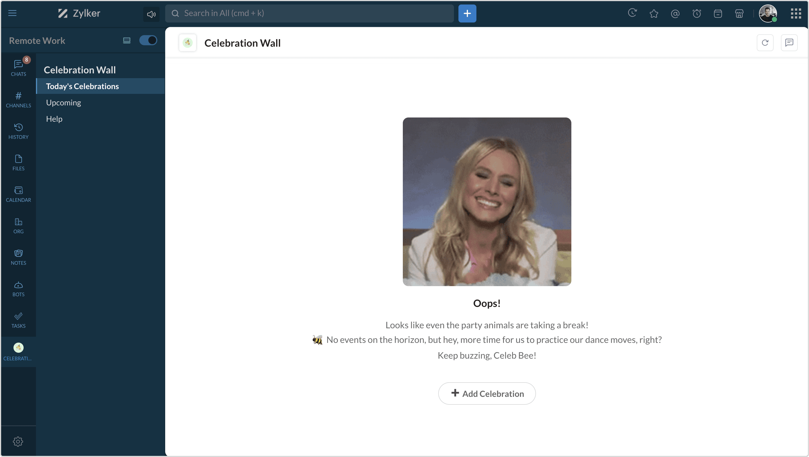Open Tasks in the sidebar

(18, 320)
